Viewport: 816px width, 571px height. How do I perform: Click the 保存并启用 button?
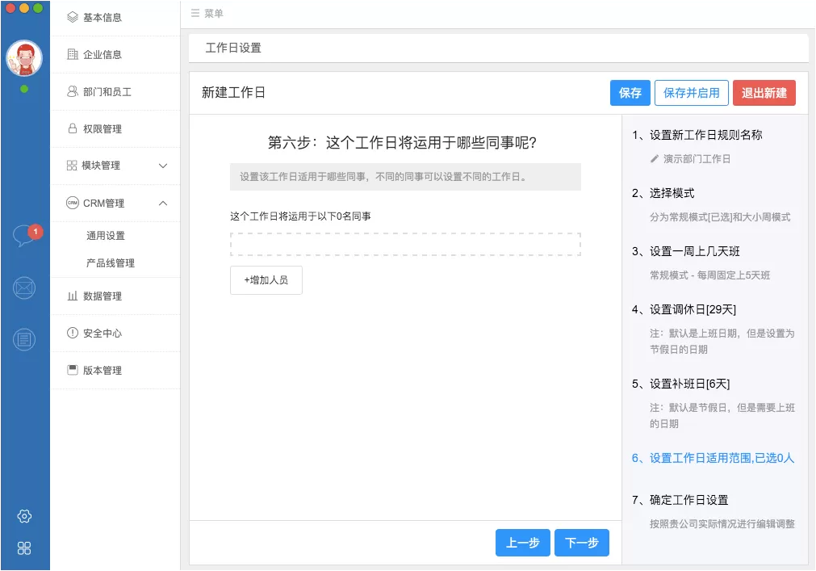click(691, 93)
